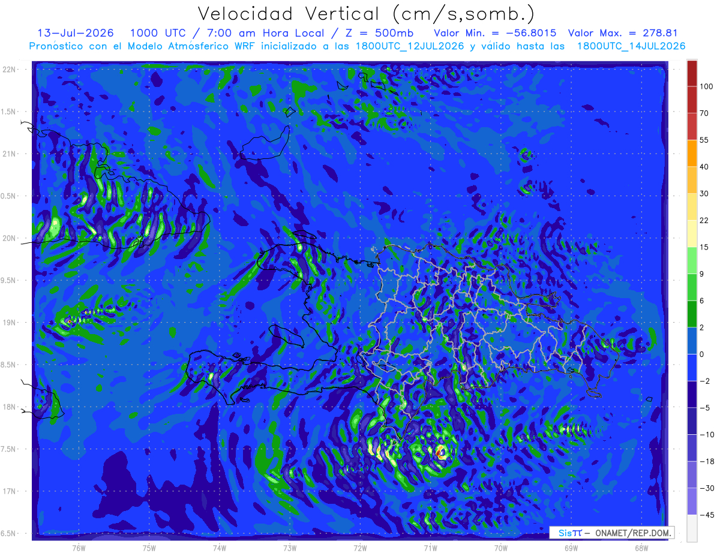Click the "1000 UTC" time label
This screenshot has width=720, height=556.
click(x=158, y=33)
